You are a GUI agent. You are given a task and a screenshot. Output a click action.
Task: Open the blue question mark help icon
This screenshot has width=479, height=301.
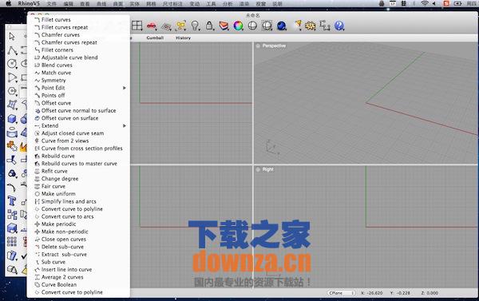point(339,26)
